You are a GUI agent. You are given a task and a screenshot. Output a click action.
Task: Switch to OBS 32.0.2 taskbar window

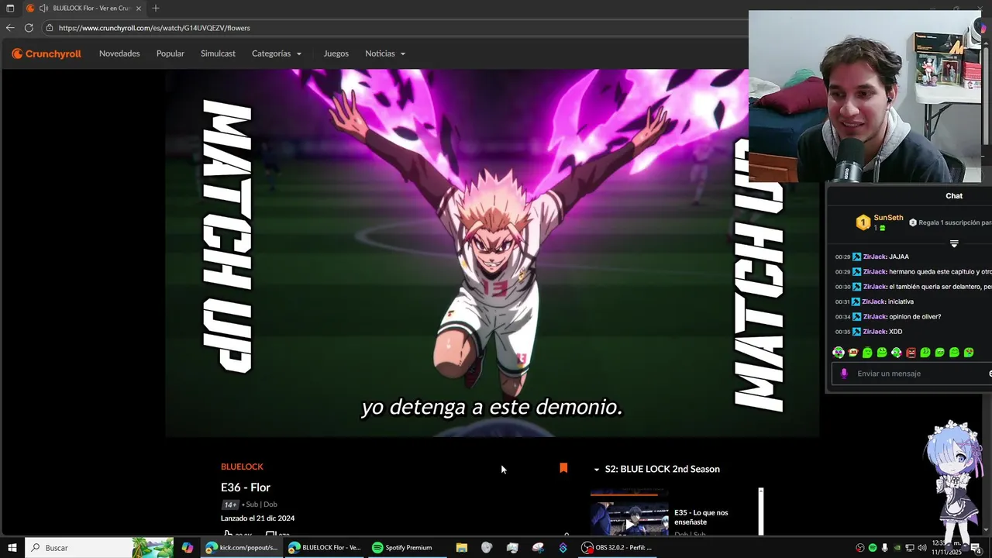(x=618, y=548)
